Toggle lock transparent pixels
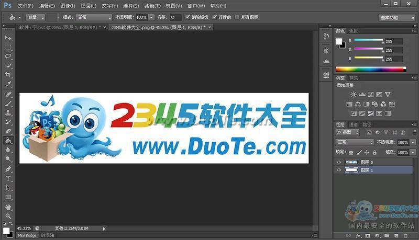Image resolution: width=419 pixels, height=240 pixels. 351,153
